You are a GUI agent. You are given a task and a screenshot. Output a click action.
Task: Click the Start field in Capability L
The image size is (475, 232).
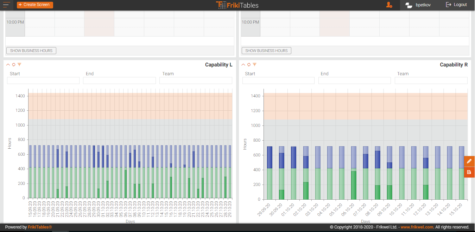coord(43,80)
